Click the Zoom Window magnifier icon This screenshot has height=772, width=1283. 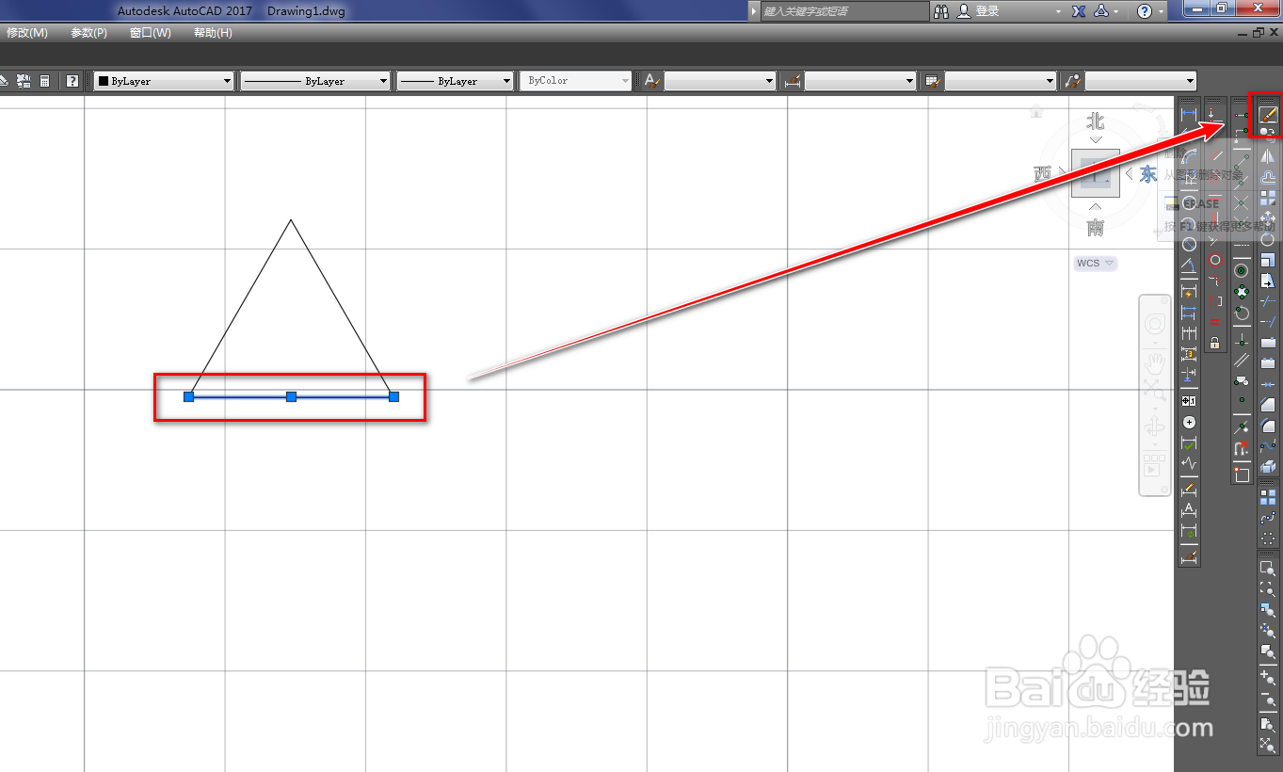[x=1267, y=568]
